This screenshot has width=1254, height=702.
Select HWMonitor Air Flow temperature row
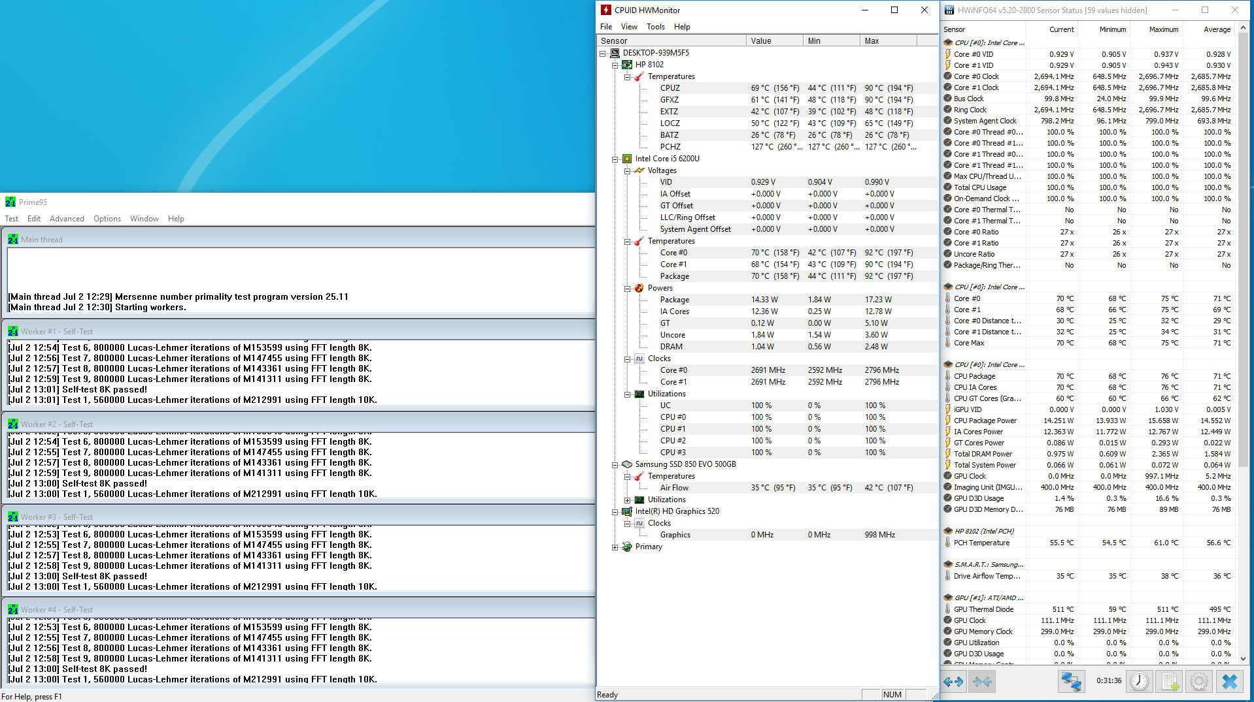[x=768, y=488]
